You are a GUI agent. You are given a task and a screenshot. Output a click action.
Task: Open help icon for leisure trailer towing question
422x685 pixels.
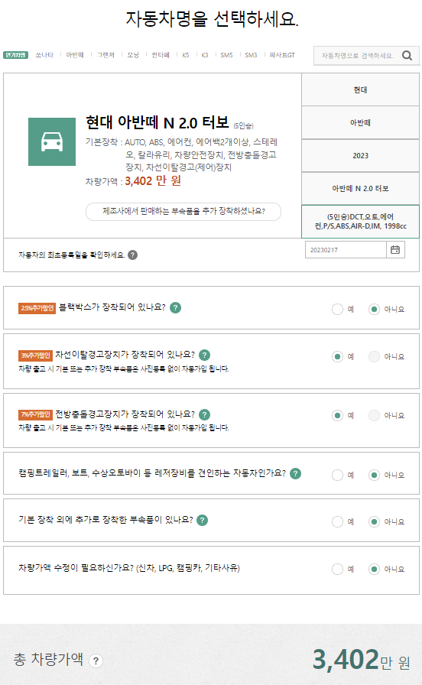[296, 473]
